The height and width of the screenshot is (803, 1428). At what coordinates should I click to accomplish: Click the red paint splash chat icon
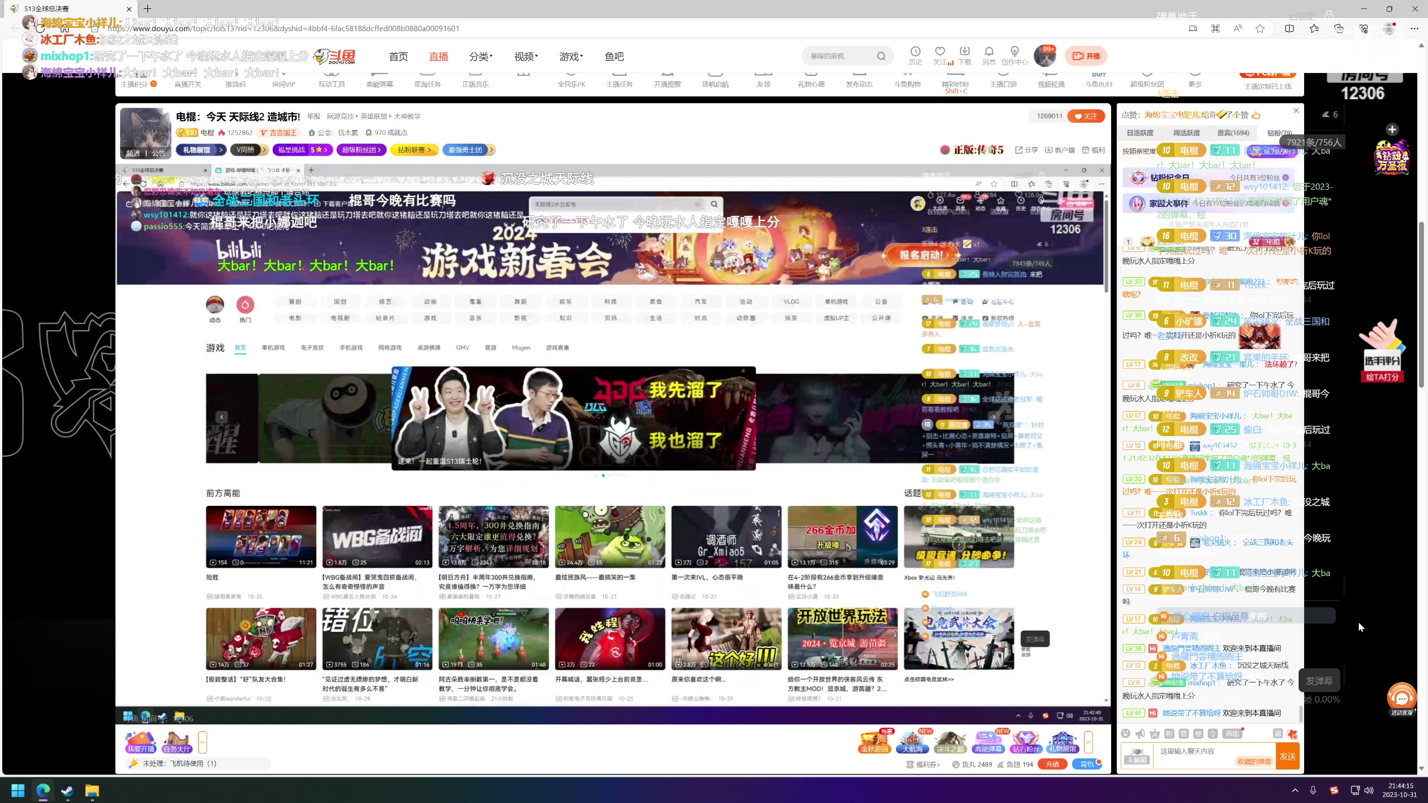point(1292,734)
